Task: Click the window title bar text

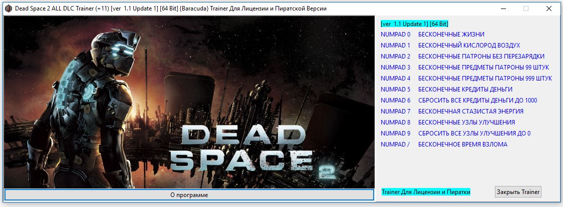Action: point(170,8)
